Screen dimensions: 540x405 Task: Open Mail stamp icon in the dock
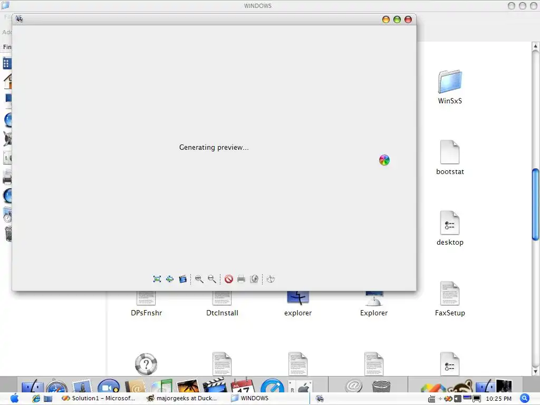[x=82, y=385]
